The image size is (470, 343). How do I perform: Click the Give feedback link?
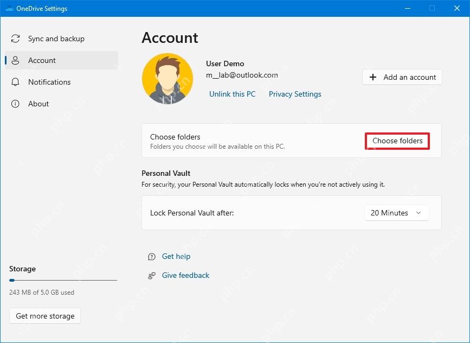coord(185,275)
